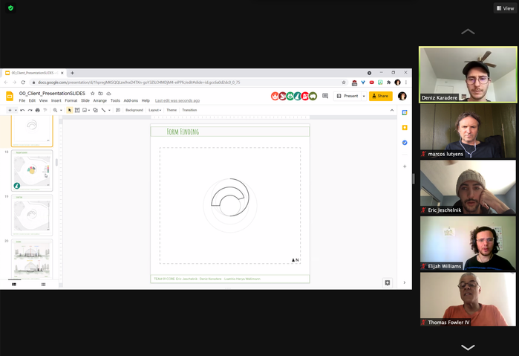This screenshot has width=519, height=356.
Task: Open the insert image dropdown arrow
Action: coord(89,110)
